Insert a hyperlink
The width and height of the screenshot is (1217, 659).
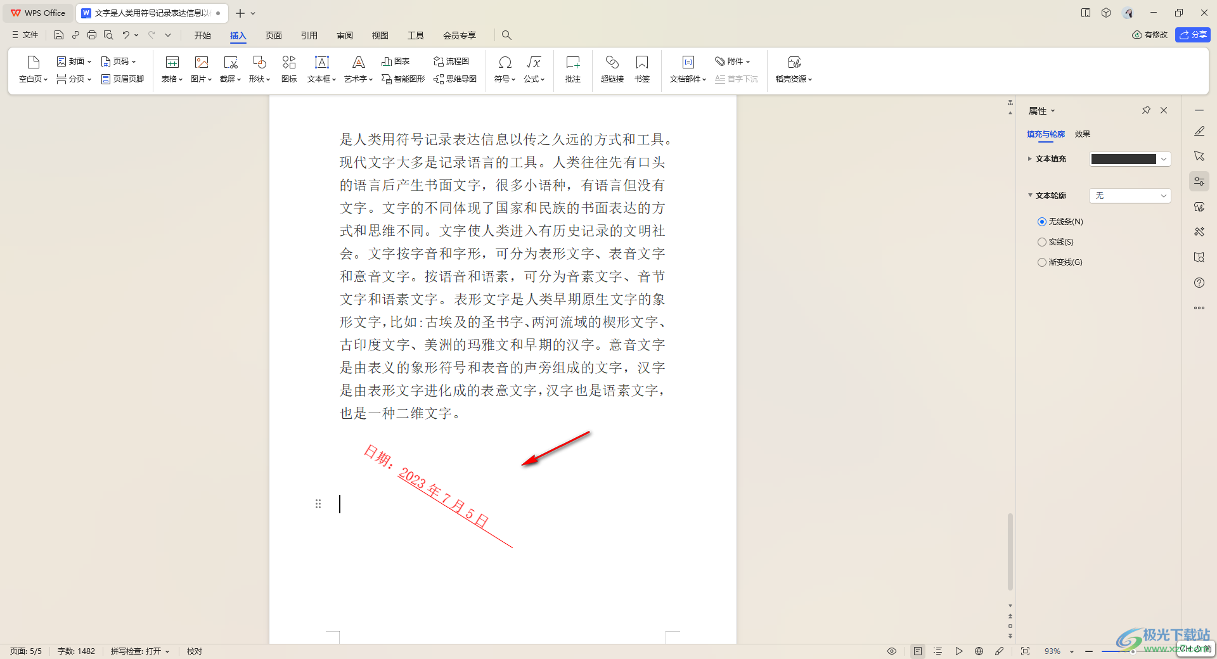[612, 70]
